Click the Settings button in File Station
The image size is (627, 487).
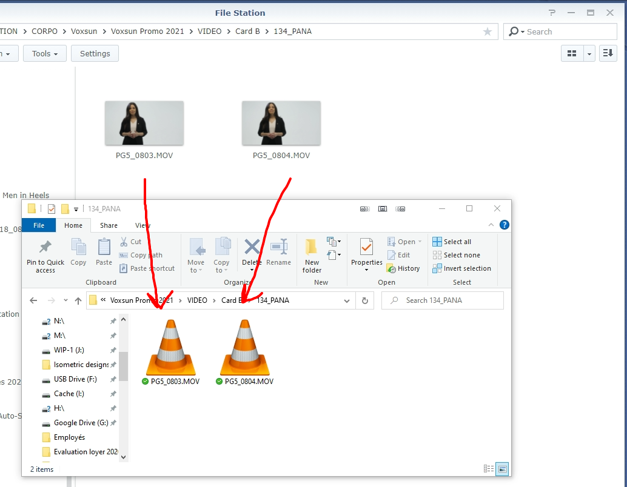point(95,53)
